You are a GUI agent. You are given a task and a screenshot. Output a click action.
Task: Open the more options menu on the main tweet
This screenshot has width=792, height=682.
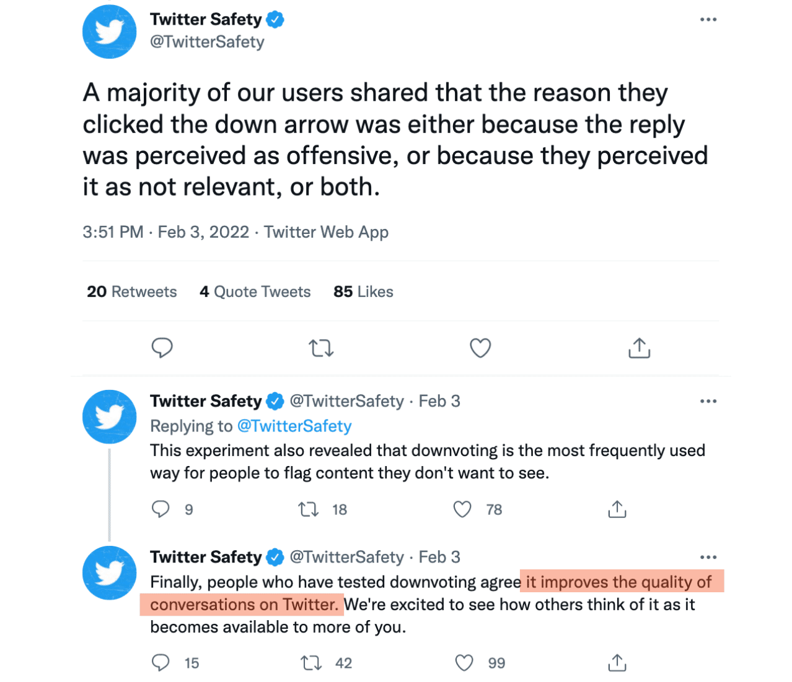(x=707, y=19)
